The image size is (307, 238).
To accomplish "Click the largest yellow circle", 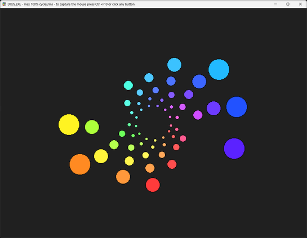I will tap(69, 124).
